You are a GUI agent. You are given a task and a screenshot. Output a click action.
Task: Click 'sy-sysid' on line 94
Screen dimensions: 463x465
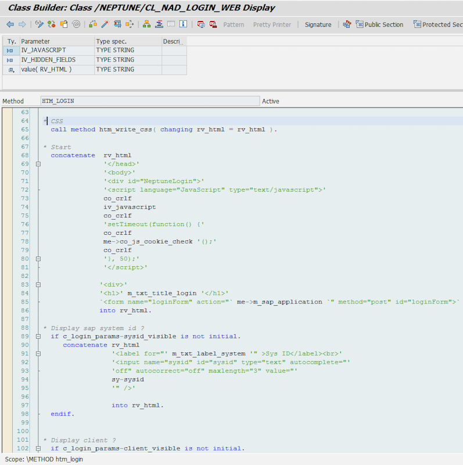[x=128, y=380]
